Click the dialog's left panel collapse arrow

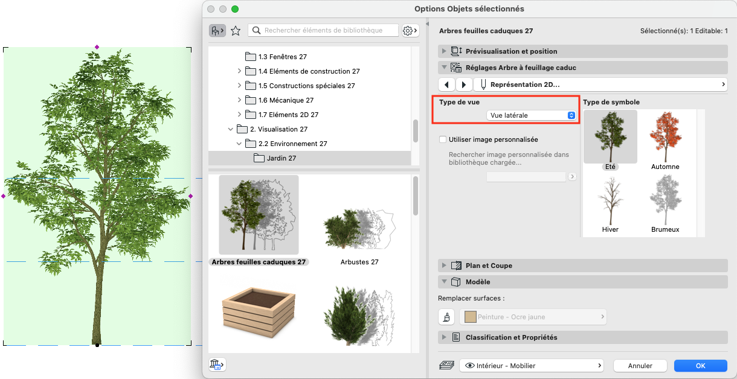click(x=427, y=24)
